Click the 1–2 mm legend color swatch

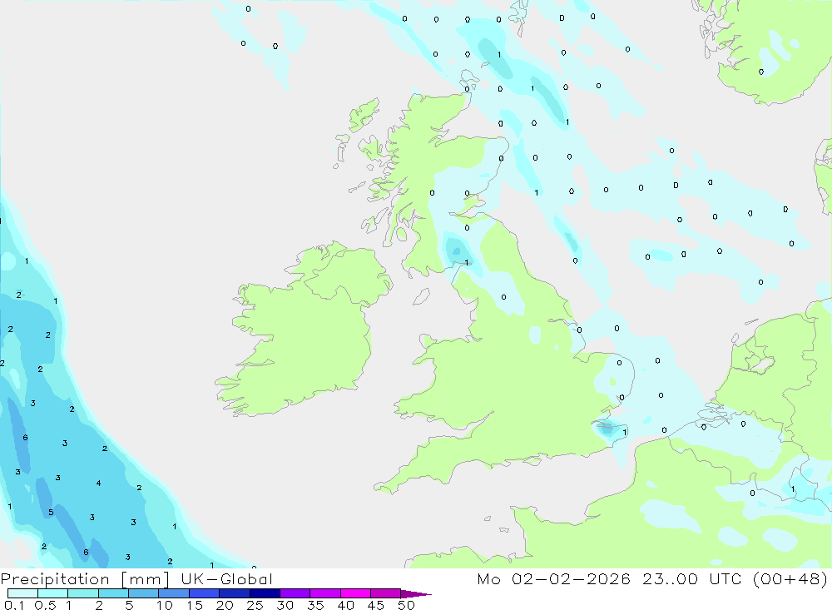(83, 593)
